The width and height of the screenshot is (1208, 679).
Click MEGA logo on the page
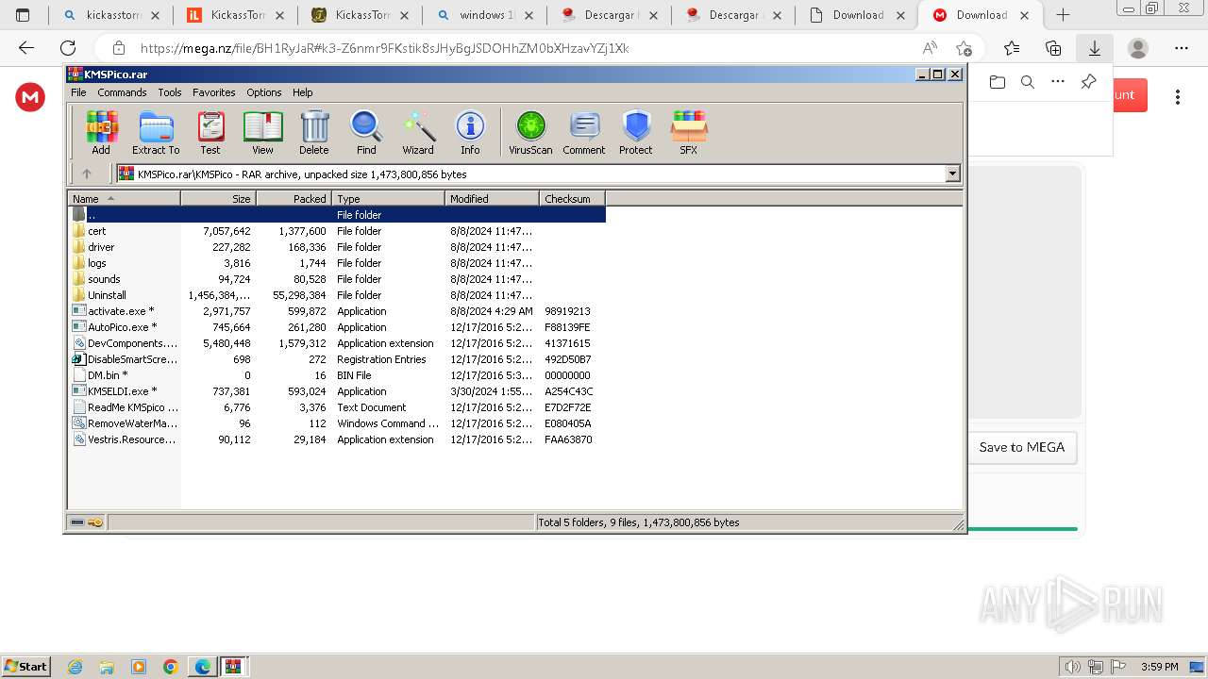[30, 97]
